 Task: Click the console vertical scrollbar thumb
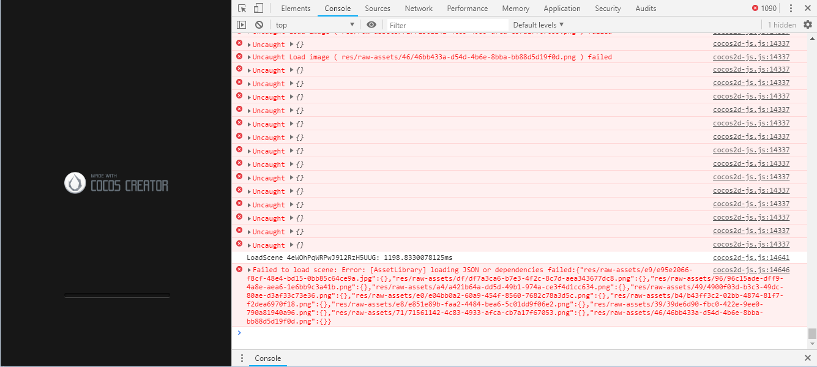click(x=812, y=333)
